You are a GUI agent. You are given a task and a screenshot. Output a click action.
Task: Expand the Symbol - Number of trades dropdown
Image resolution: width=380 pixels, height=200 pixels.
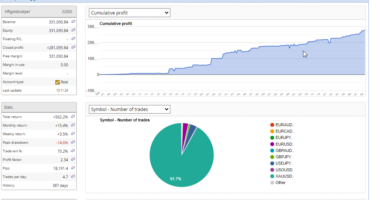click(x=130, y=109)
